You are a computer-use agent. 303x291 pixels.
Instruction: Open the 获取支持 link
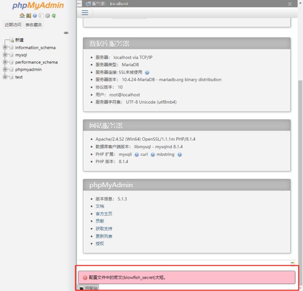[104, 229]
